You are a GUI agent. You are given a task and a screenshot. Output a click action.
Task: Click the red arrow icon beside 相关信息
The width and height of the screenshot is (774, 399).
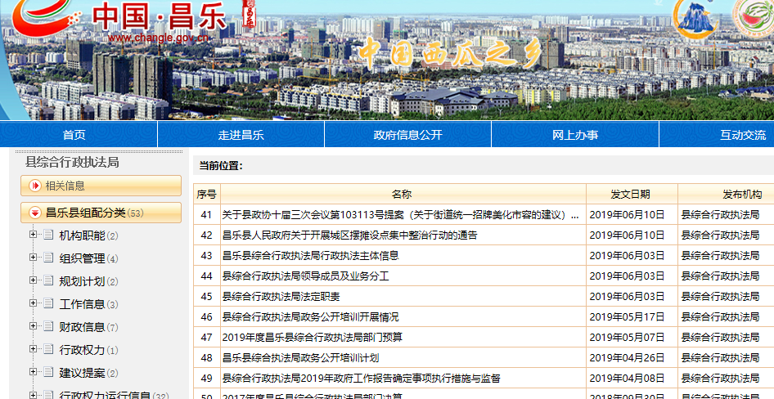pos(35,186)
